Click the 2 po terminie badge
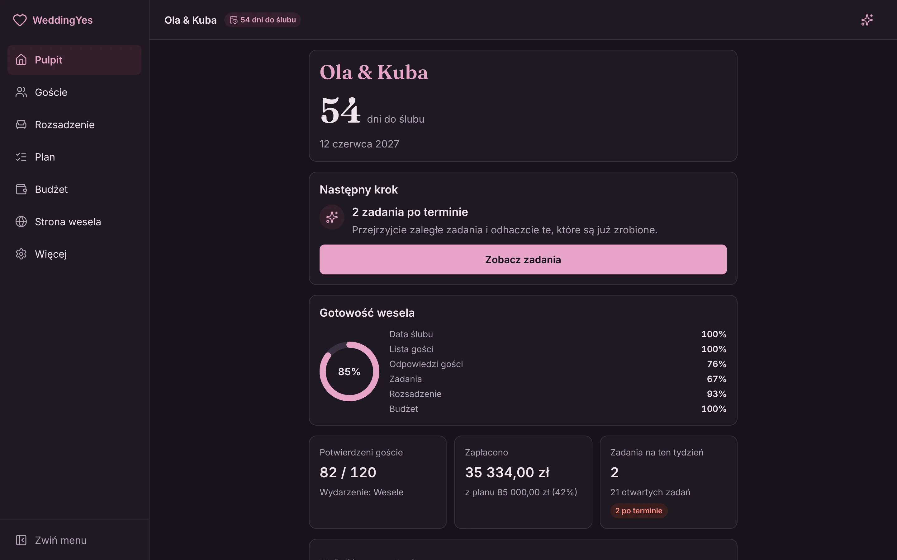The width and height of the screenshot is (897, 560). (639, 511)
